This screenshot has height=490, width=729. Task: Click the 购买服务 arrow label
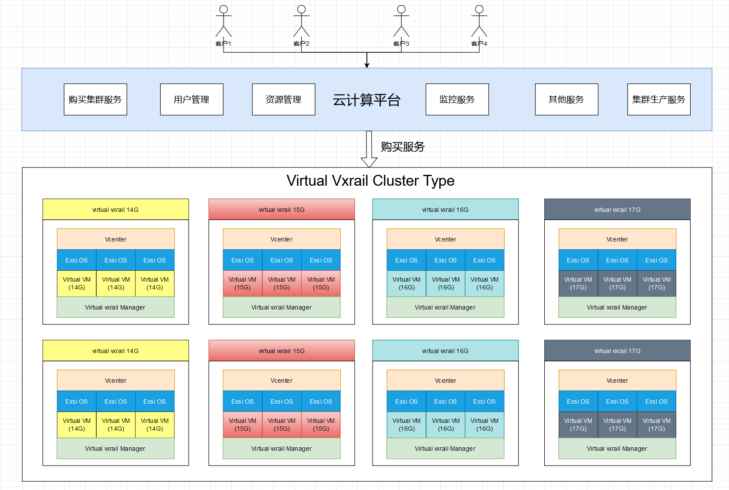tap(403, 146)
